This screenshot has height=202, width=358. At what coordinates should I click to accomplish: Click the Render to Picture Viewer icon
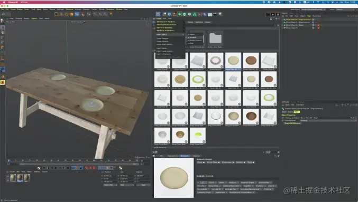(273, 14)
